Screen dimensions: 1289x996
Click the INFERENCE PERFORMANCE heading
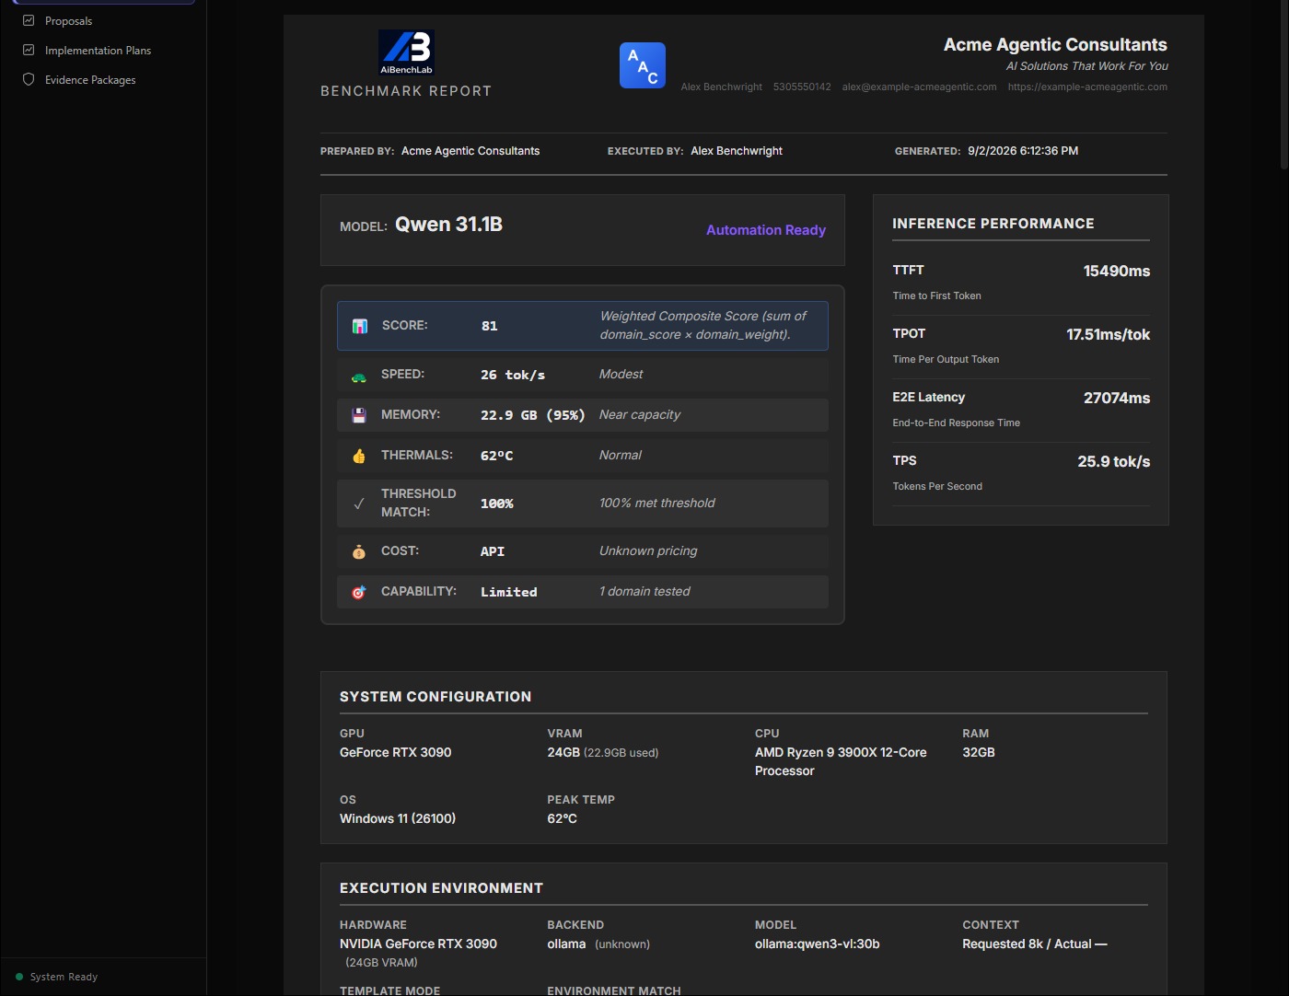point(993,224)
